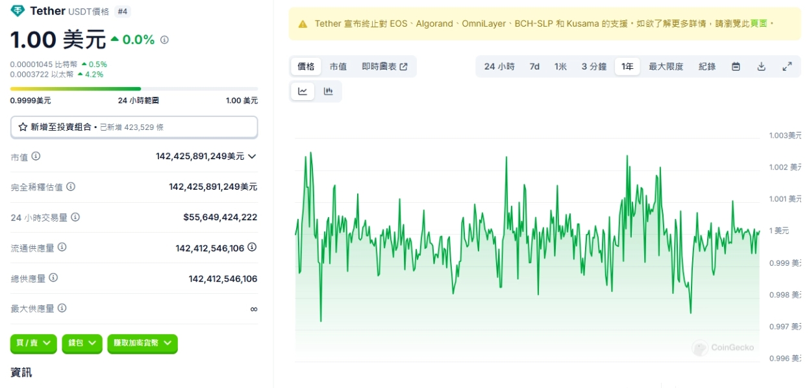The height and width of the screenshot is (388, 811).
Task: Click the #4 rank badge
Action: [122, 11]
